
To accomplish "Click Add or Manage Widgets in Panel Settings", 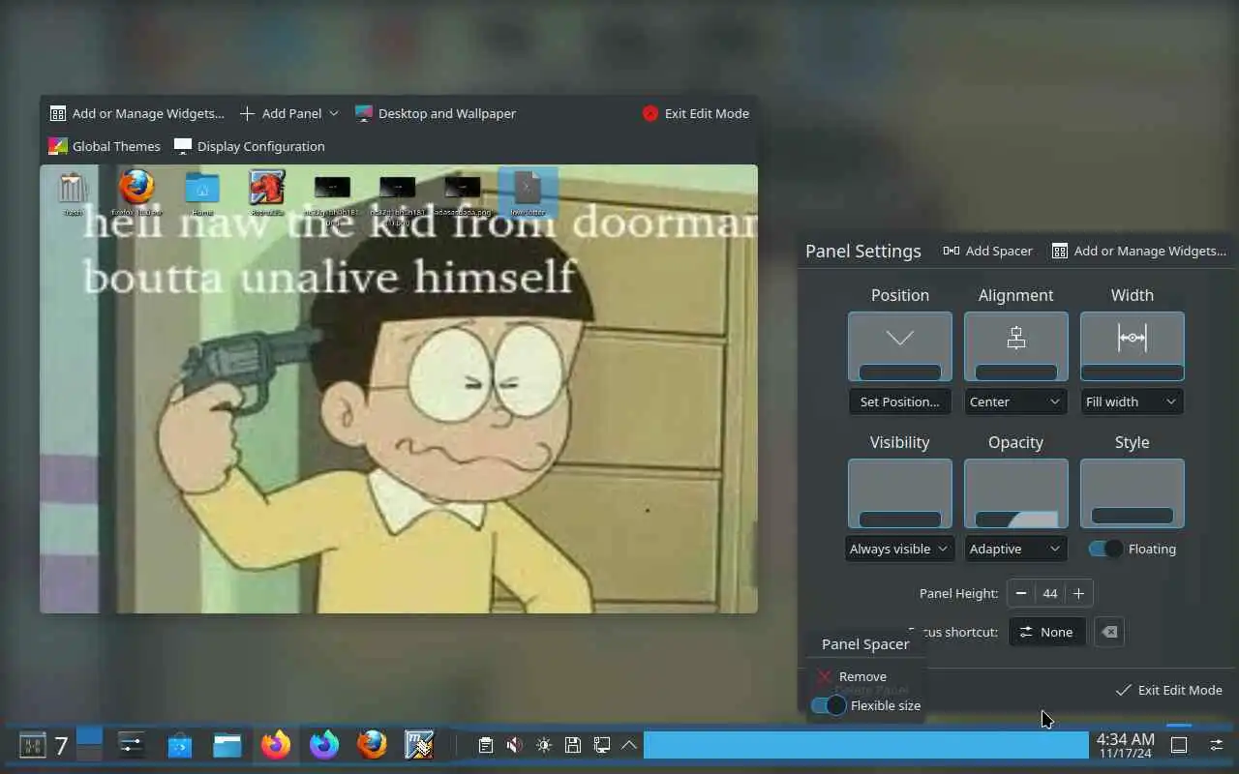I will pyautogui.click(x=1139, y=251).
